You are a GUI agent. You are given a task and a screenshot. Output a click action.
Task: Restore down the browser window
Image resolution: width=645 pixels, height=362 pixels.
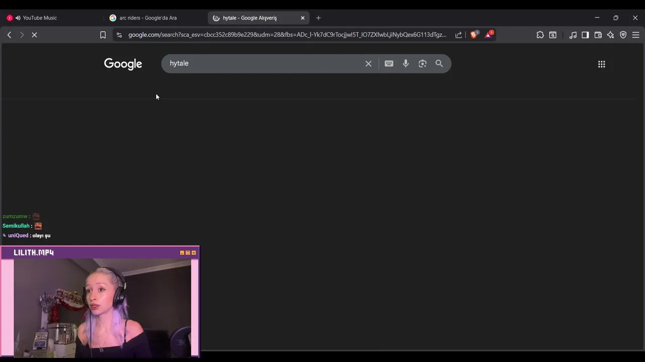pos(616,18)
